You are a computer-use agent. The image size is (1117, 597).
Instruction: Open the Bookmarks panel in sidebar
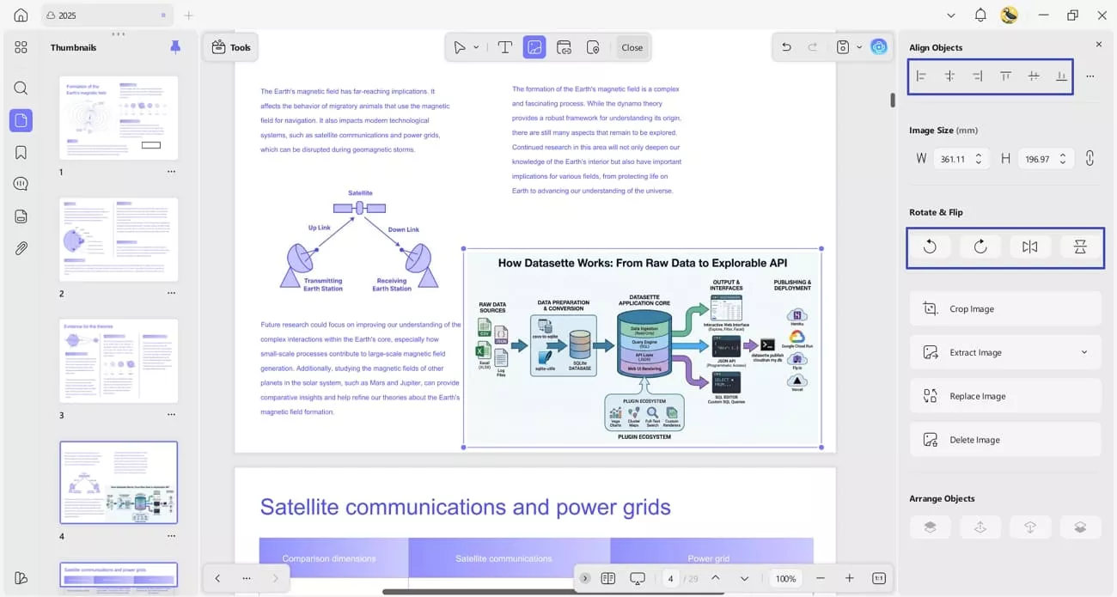click(x=21, y=152)
